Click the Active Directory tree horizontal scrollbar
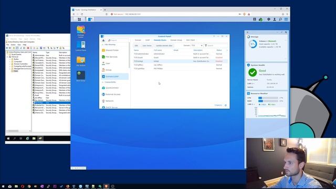This screenshot has height=189, width=336. [13, 131]
